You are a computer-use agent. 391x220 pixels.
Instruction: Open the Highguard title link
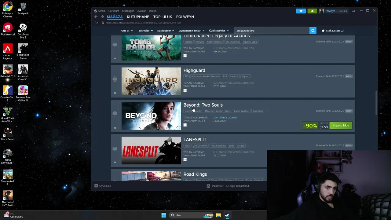pyautogui.click(x=194, y=70)
